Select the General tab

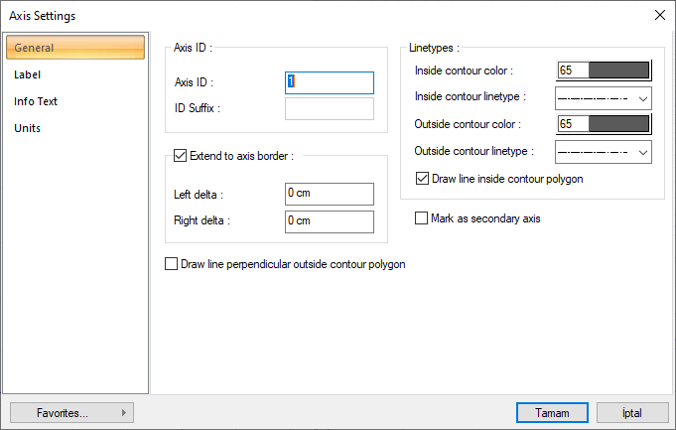click(74, 48)
